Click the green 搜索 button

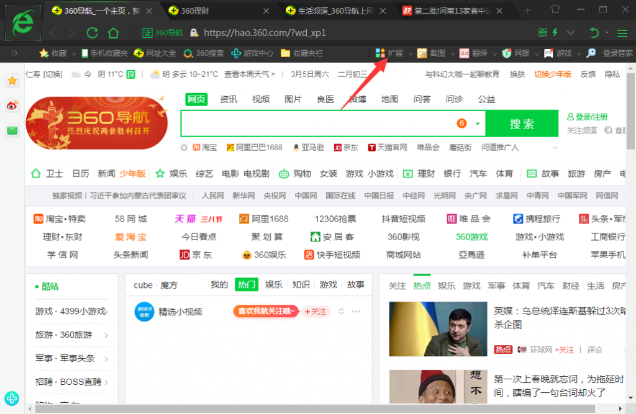tap(522, 124)
